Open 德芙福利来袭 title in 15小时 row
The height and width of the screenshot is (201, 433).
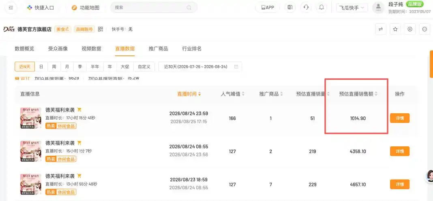60,143
